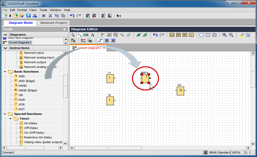
Task: Select the text annotation tool
Action: (93, 35)
